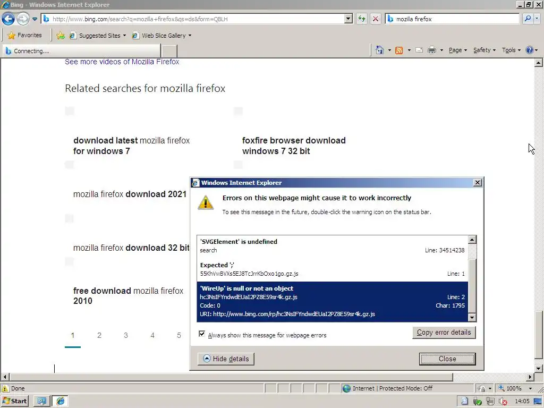Open the Windows Start menu
This screenshot has height=408, width=544.
tap(15, 401)
